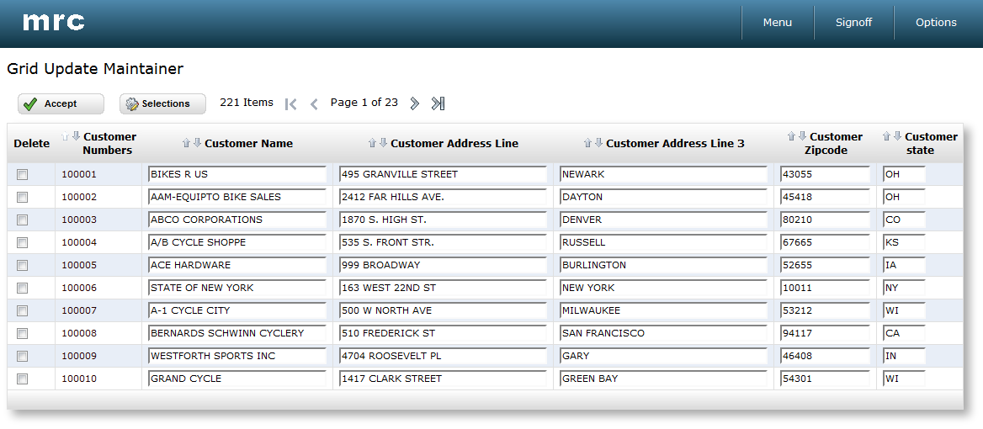The height and width of the screenshot is (429, 983).
Task: Click the Accept button
Action: click(x=61, y=104)
